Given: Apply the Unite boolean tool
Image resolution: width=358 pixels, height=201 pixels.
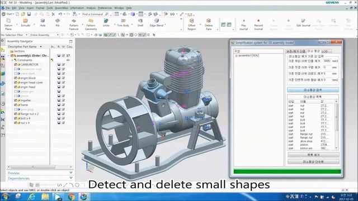Looking at the screenshot, I should (x=106, y=23).
